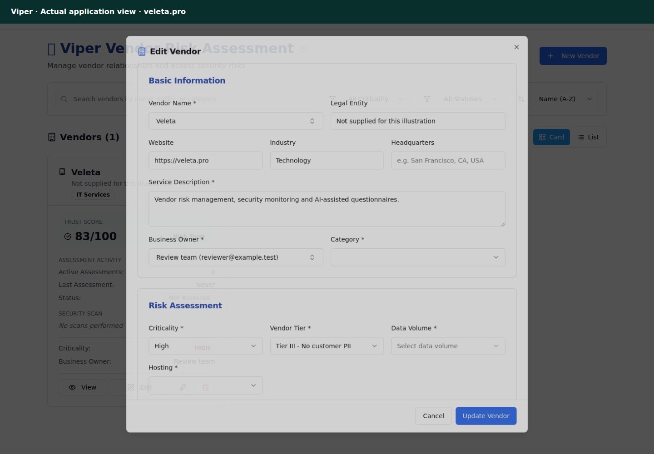Click the "IT Services" badge on Veleta card
This screenshot has height=454, width=654.
(93, 195)
